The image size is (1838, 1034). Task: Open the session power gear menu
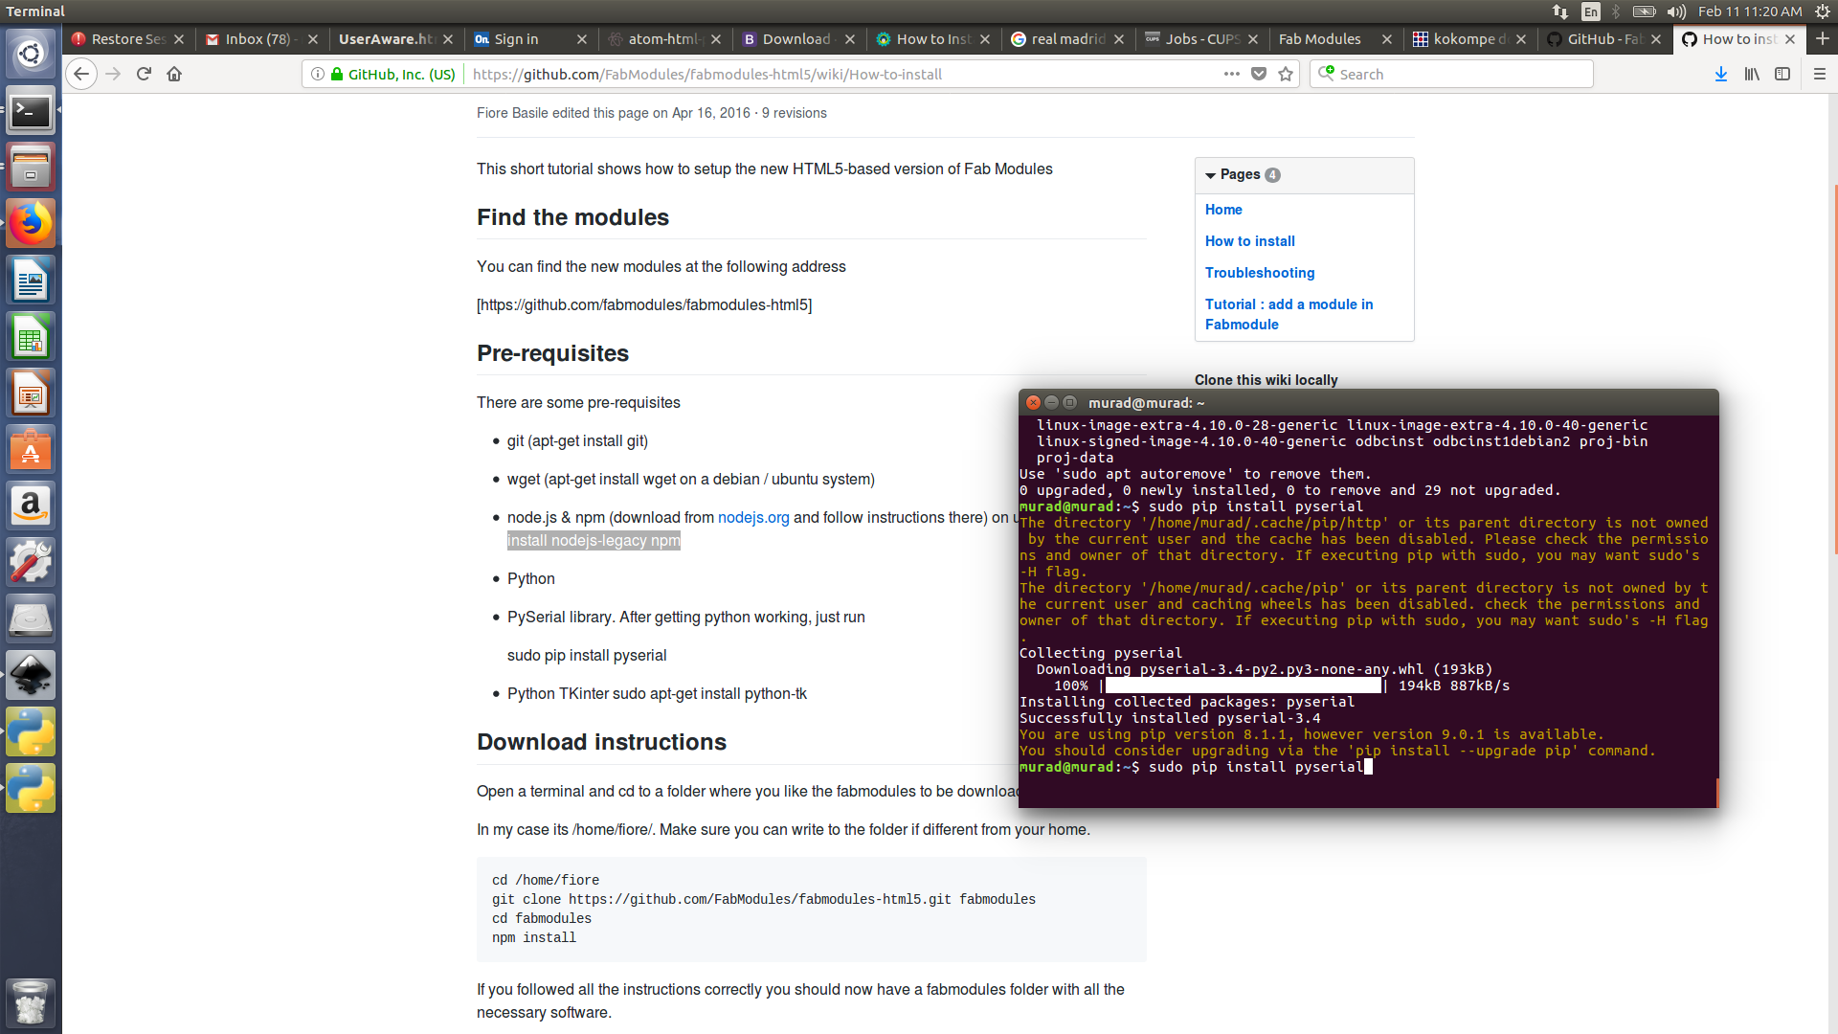click(1822, 11)
